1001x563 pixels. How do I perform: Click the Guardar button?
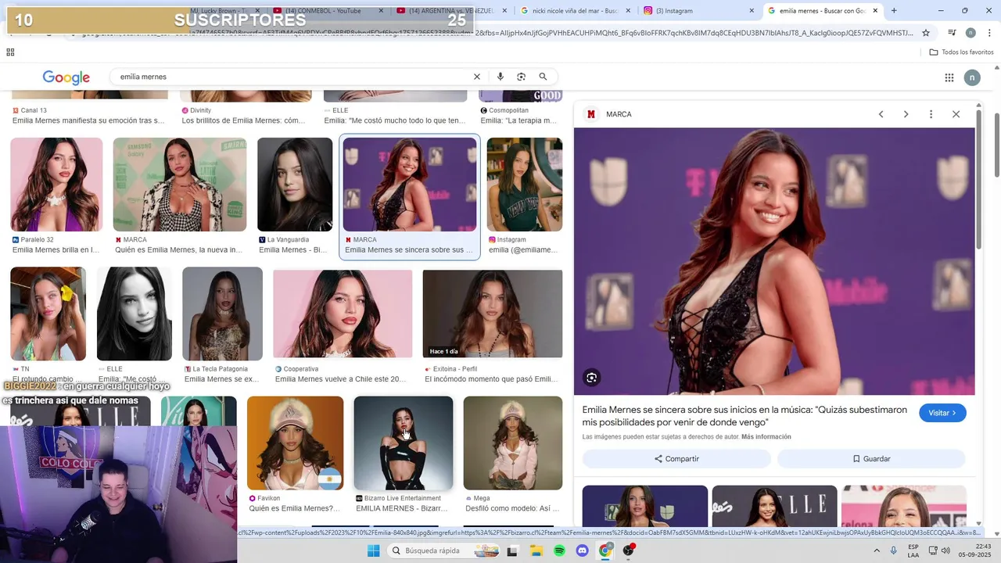pyautogui.click(x=871, y=459)
